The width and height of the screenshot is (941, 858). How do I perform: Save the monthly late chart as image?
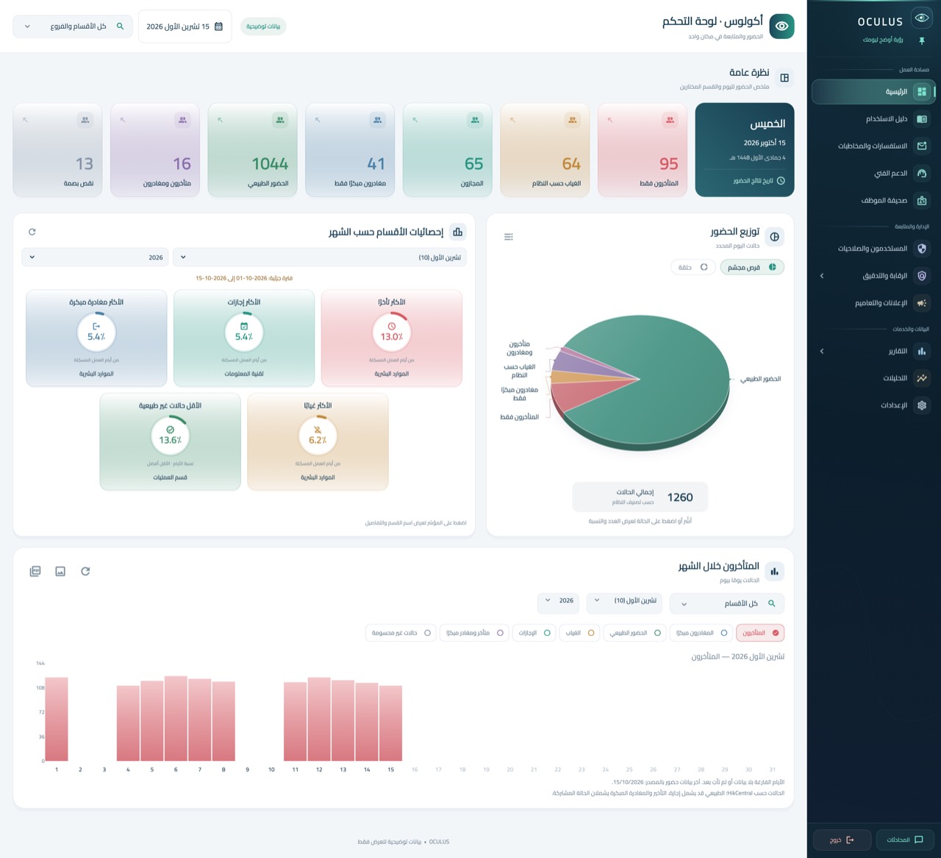click(60, 571)
